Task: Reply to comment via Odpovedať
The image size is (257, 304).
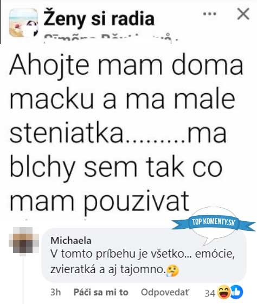Action: point(165,292)
